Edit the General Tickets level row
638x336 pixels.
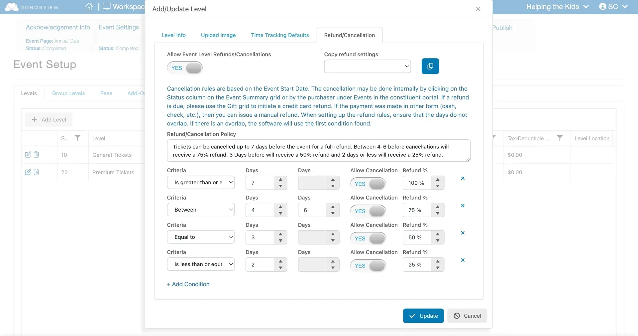tap(28, 155)
